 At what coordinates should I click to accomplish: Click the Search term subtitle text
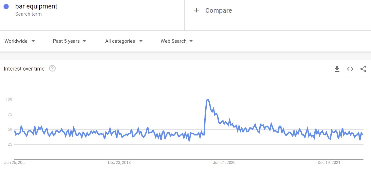(28, 14)
